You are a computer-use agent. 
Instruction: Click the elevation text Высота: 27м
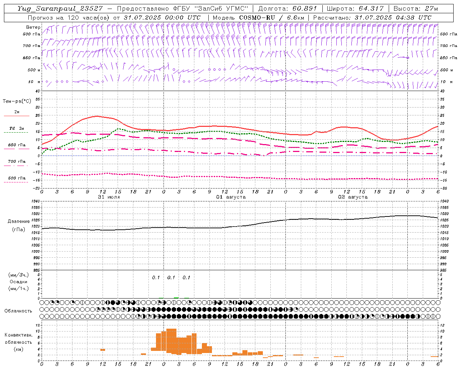(x=416, y=9)
